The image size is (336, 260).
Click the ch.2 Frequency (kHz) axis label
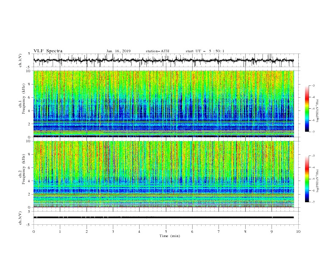tap(22, 169)
